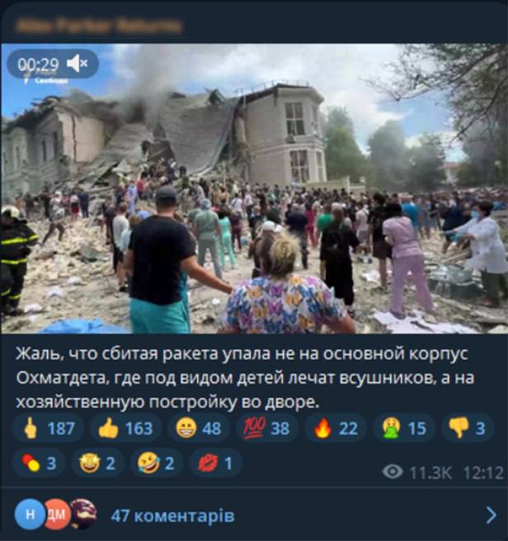
Task: Select the fire reaction with 22
Action: (336, 428)
